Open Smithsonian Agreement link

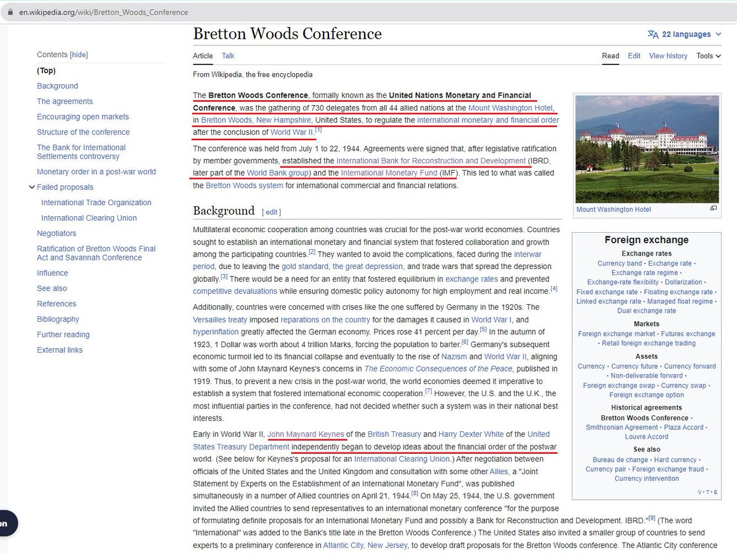click(x=622, y=427)
